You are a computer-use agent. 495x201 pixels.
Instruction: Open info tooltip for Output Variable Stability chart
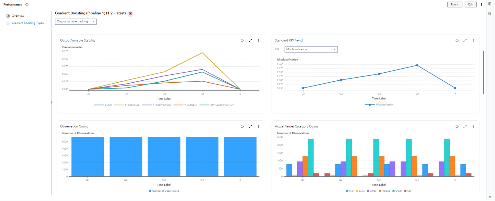coord(242,40)
